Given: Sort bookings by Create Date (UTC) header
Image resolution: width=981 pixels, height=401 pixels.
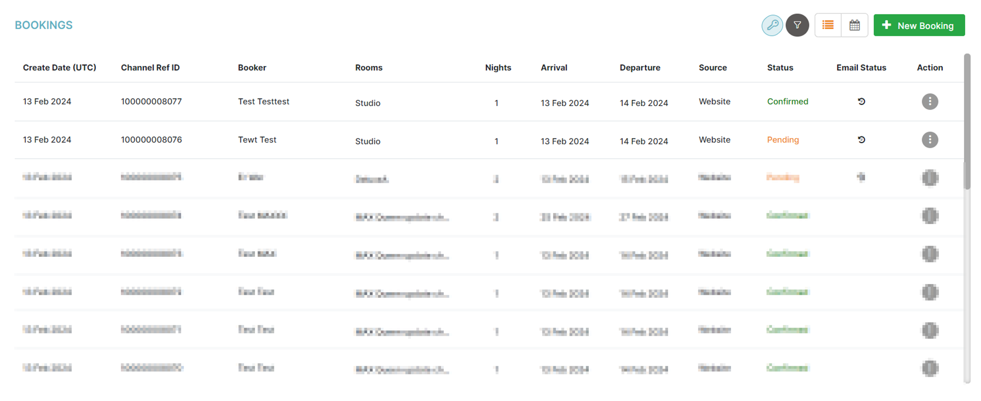Looking at the screenshot, I should pyautogui.click(x=60, y=67).
